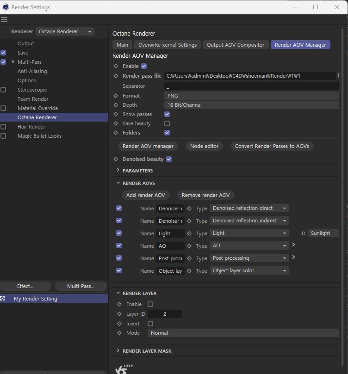Switch to the Main tab

(x=122, y=45)
